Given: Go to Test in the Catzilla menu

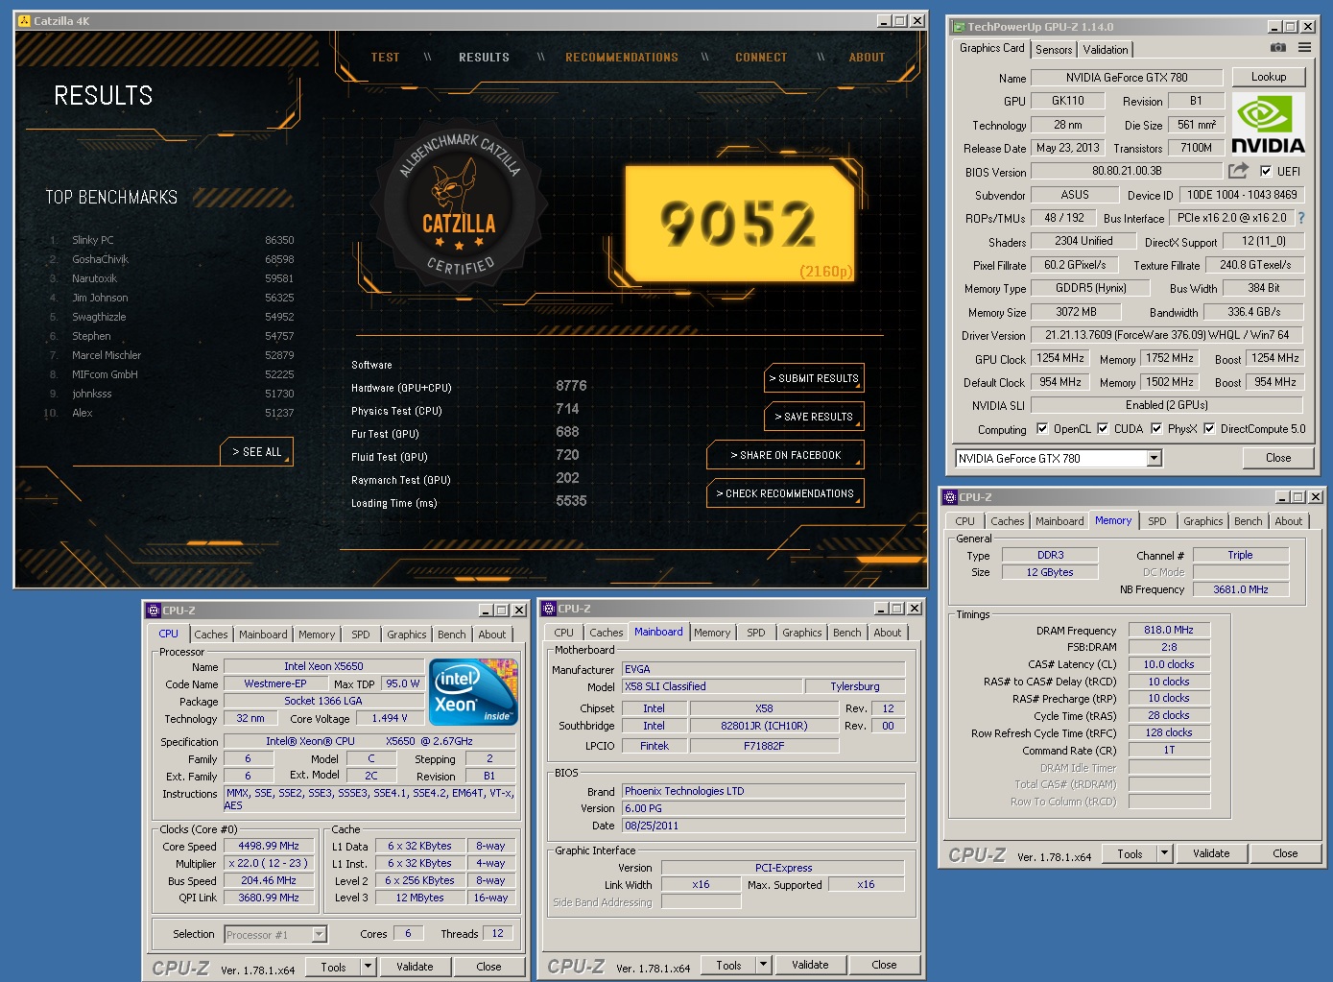Looking at the screenshot, I should tap(385, 58).
